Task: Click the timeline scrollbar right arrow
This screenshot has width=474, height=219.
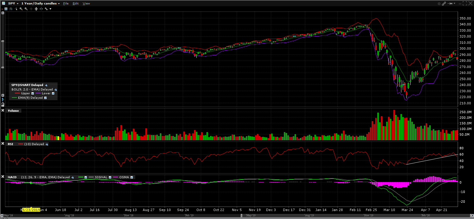Action: [x=472, y=215]
